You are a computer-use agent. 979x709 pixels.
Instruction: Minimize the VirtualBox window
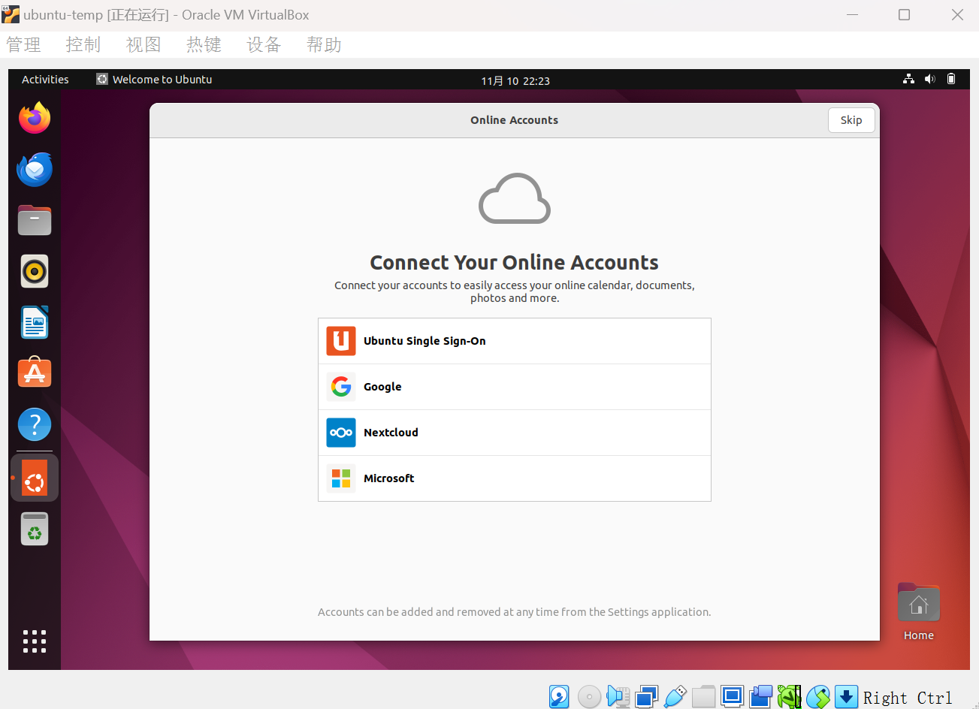pos(852,15)
